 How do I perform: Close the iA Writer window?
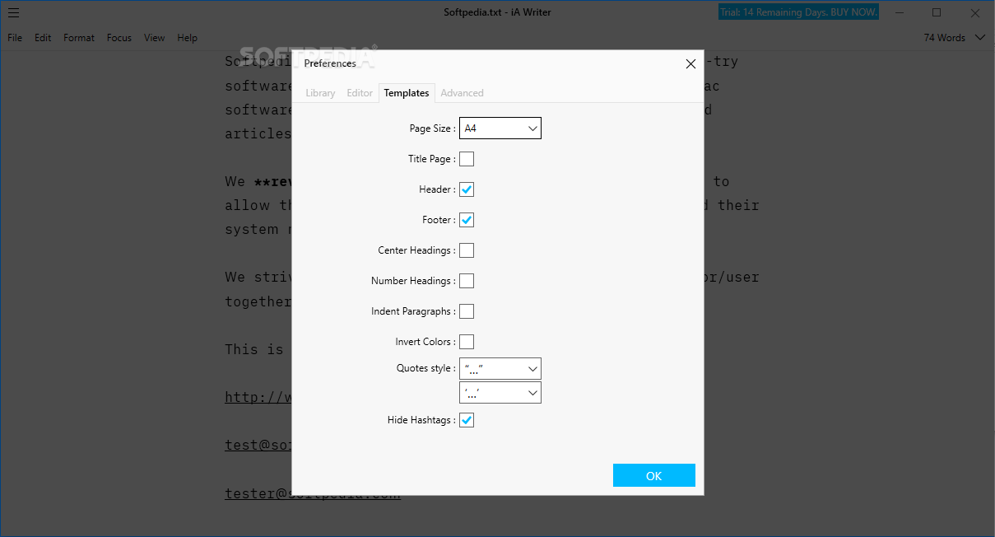point(975,12)
